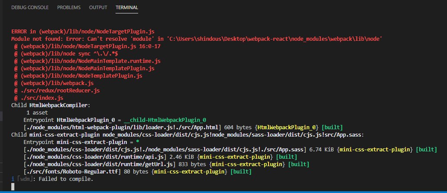Click the css-loader runtime/getUrl.js path

point(100,164)
